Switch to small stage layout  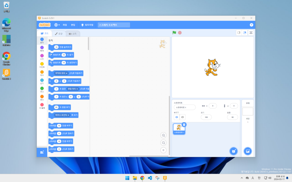click(x=239, y=33)
